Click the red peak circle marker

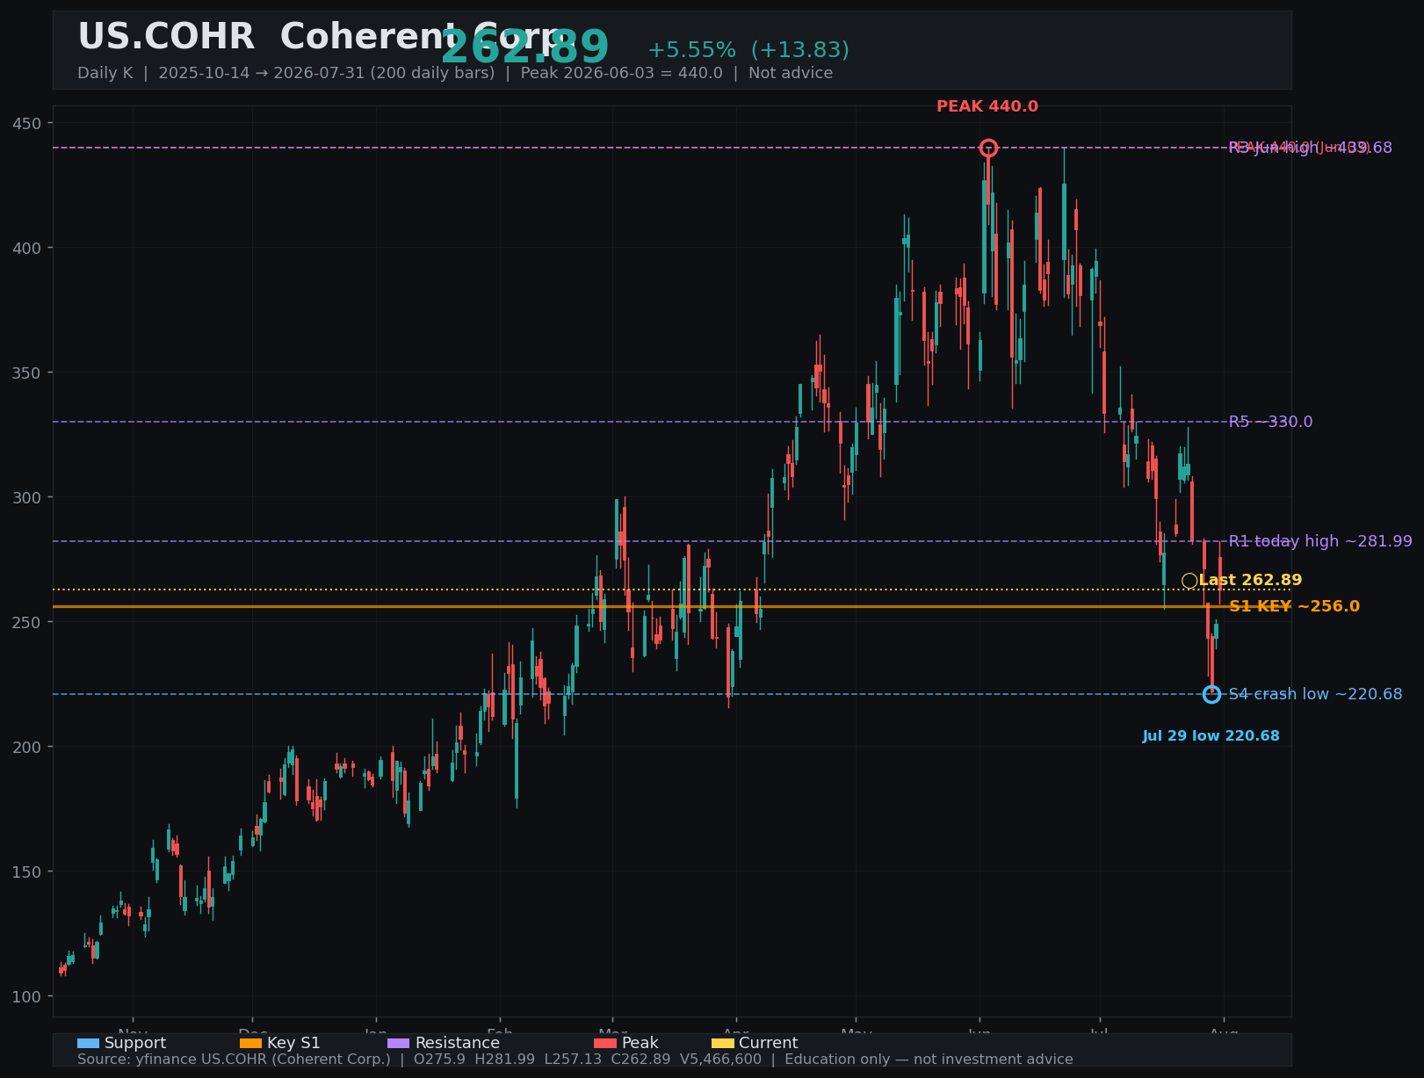(988, 148)
